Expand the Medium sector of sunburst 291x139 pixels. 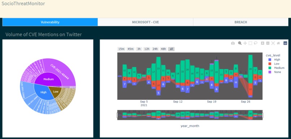(48, 79)
